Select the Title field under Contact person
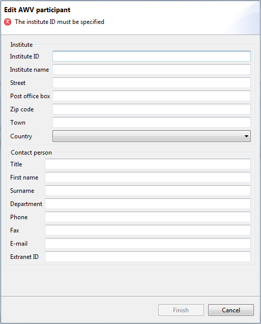261x324 pixels. coord(148,164)
